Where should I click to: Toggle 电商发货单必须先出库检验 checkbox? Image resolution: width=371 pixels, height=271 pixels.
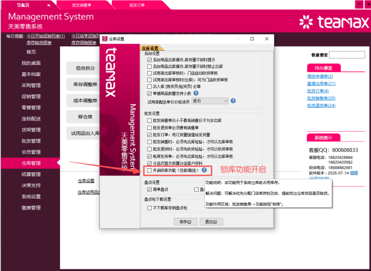(x=149, y=156)
